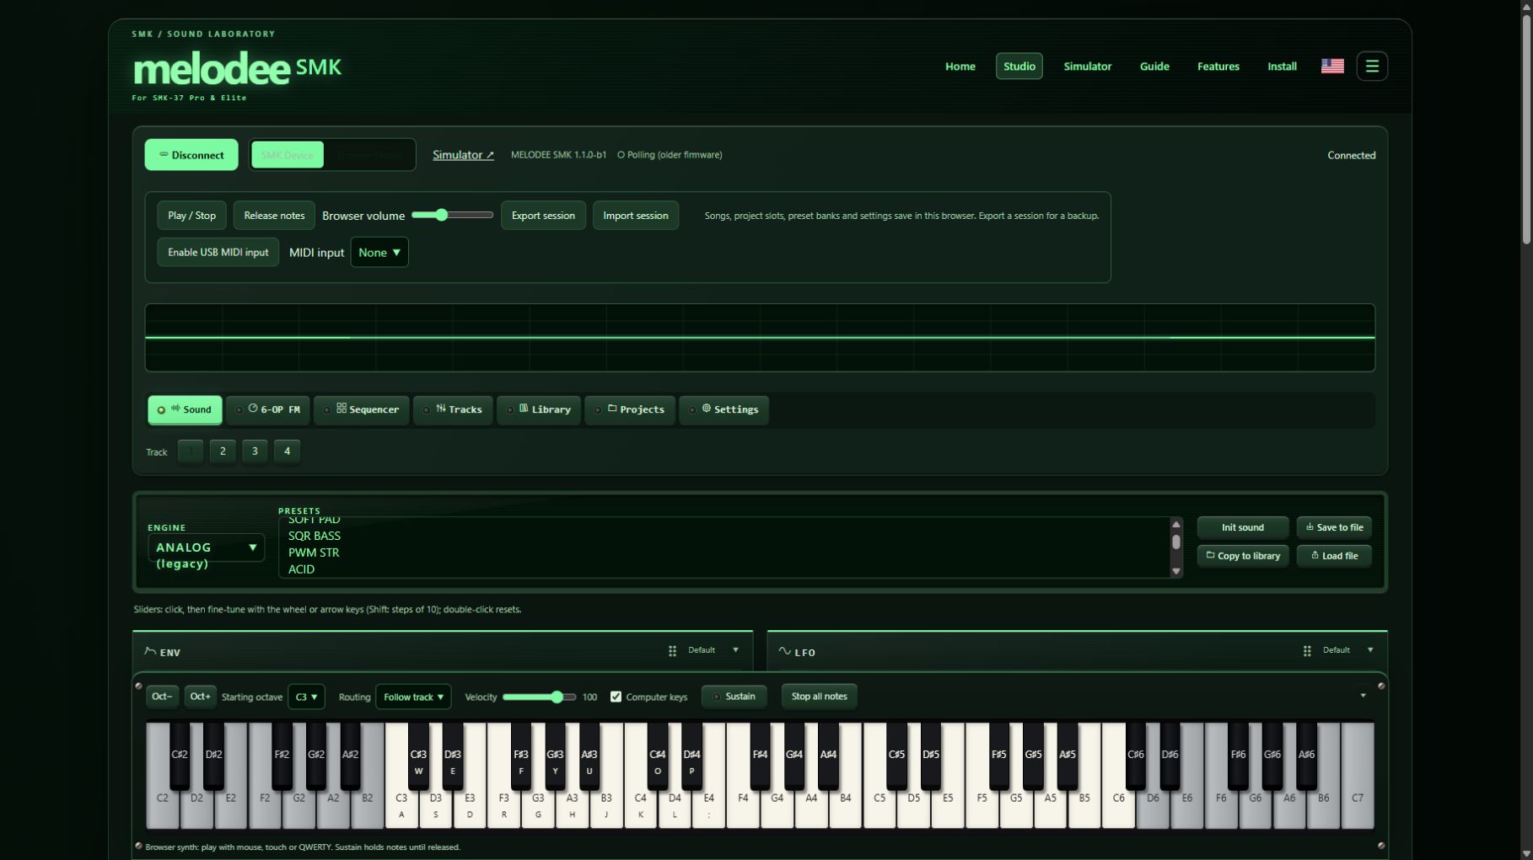Click the Disconnect button
1533x860 pixels.
point(191,155)
